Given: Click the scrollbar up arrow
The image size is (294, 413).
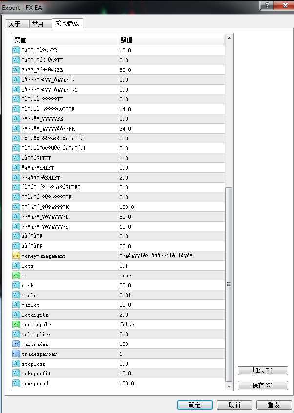Looking at the screenshot, I should 229,38.
